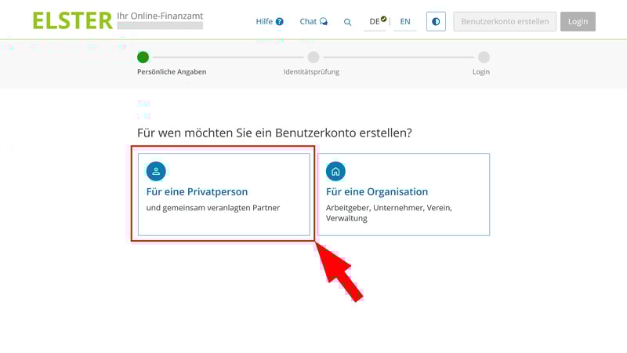Screen dimensions: 627x353
Task: Click 'und gemeinsam veranlagten Partner' text
Action: pyautogui.click(x=213, y=208)
